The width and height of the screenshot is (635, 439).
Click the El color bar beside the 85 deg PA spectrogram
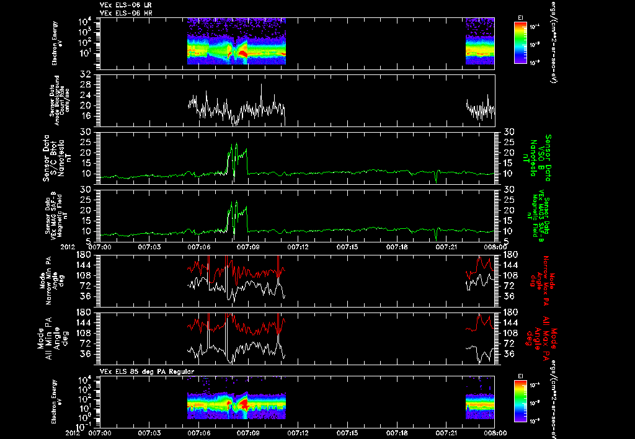tap(520, 401)
